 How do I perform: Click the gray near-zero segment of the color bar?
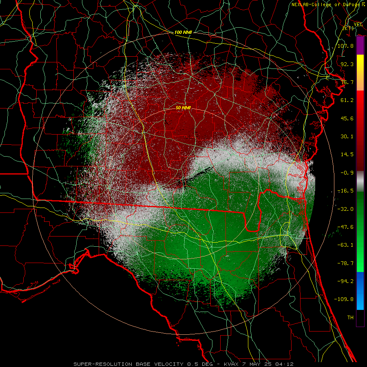pos(360,181)
